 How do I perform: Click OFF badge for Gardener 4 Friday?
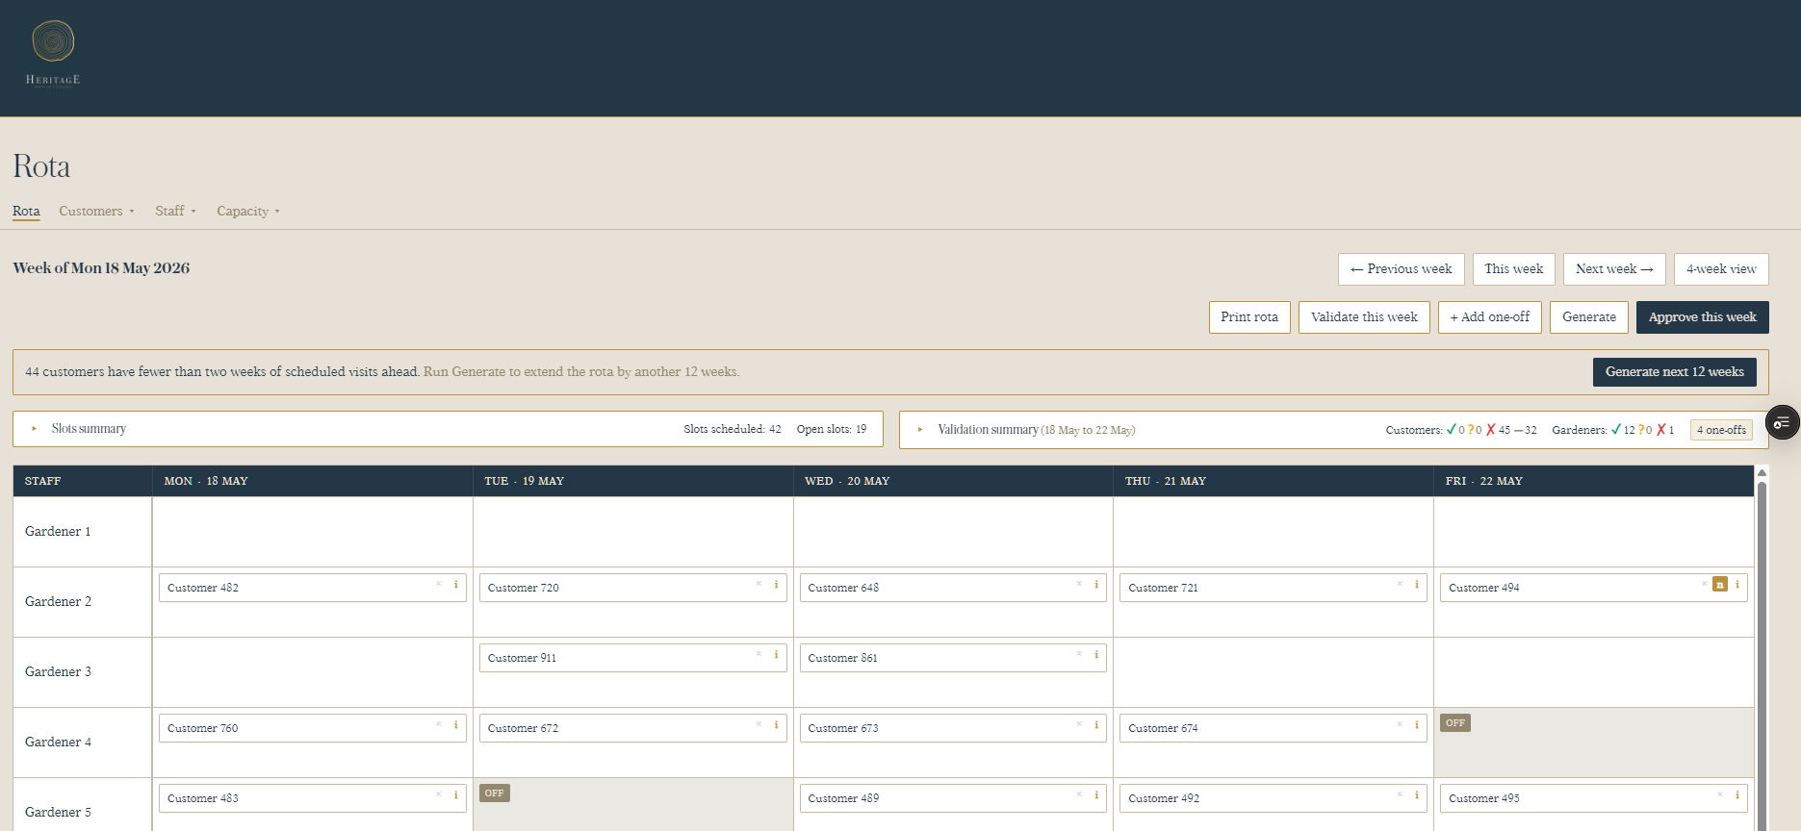click(1454, 723)
